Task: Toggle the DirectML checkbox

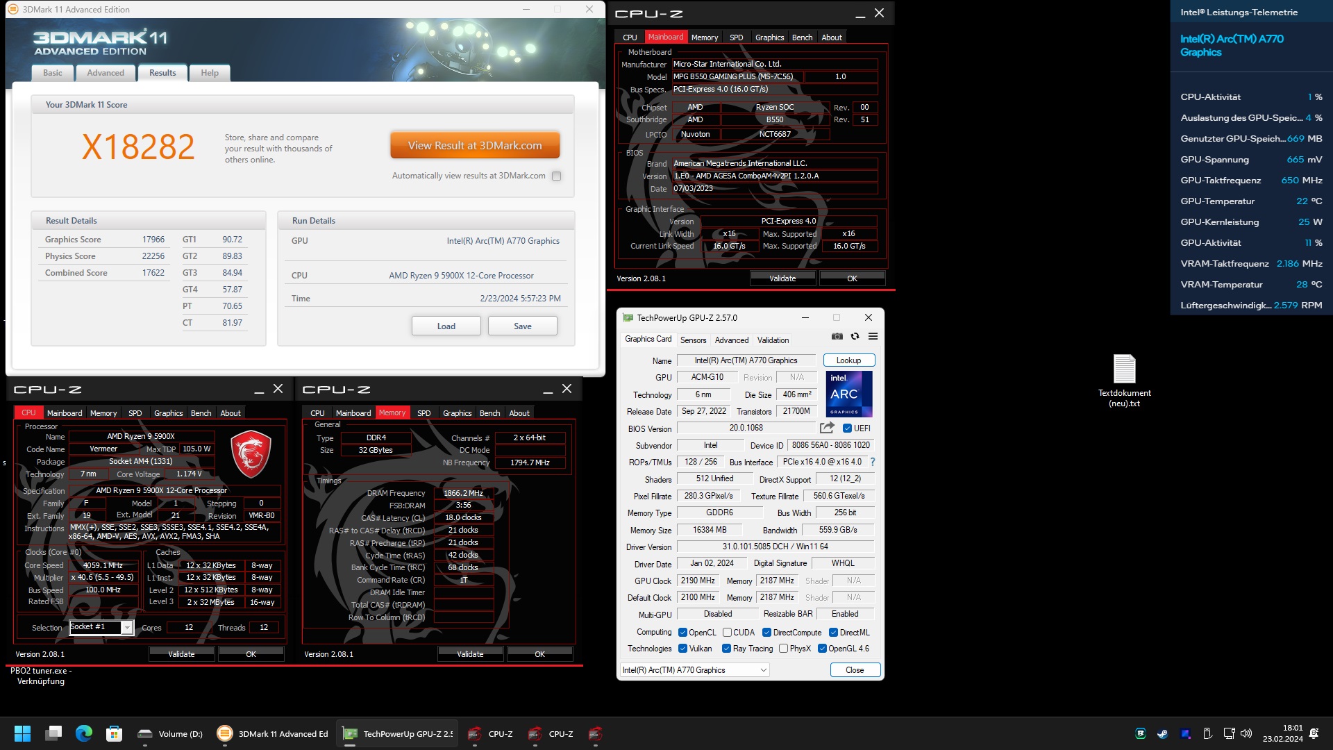Action: click(x=833, y=633)
